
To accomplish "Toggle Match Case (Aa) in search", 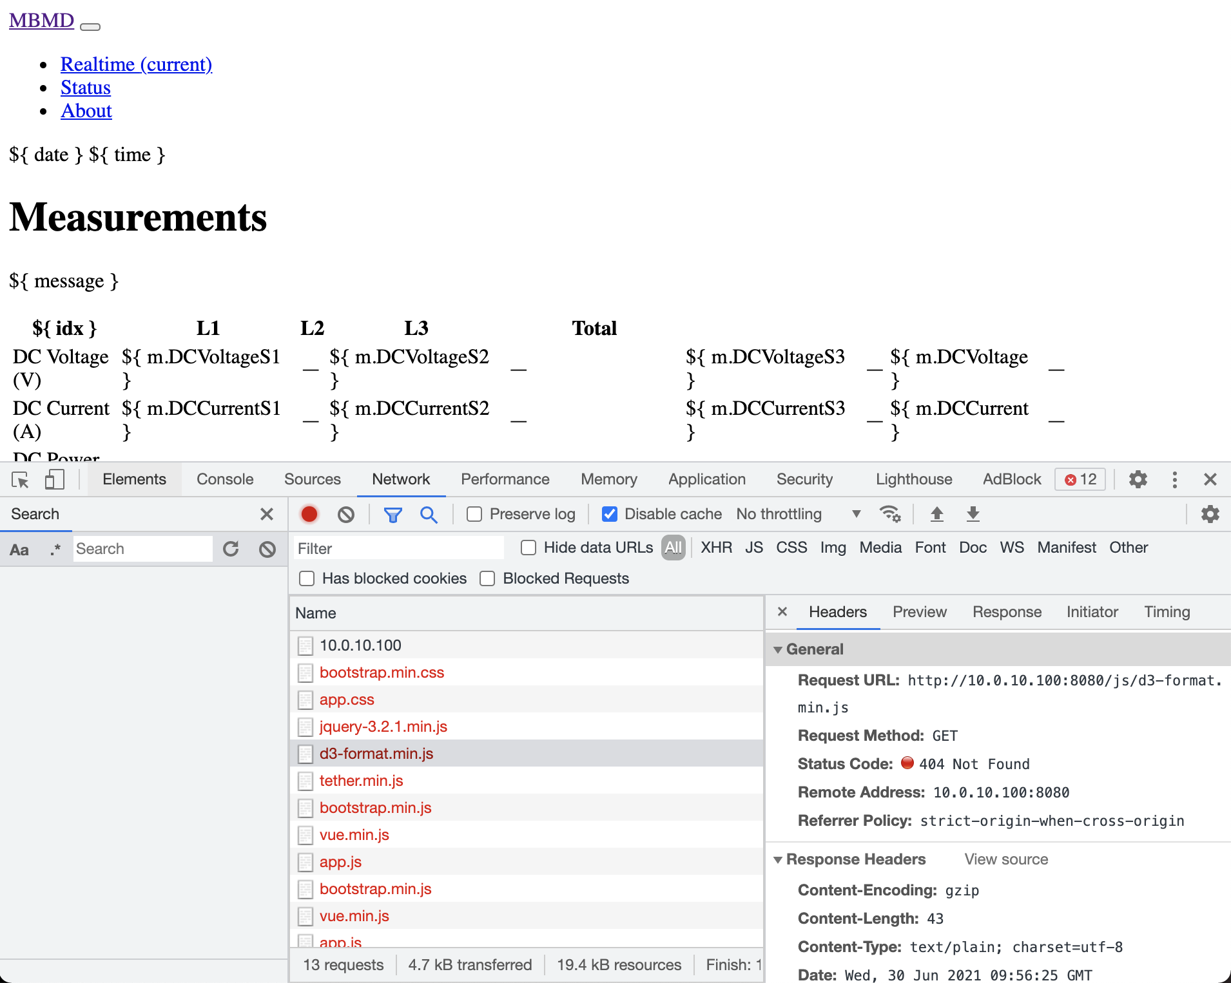I will coord(19,549).
